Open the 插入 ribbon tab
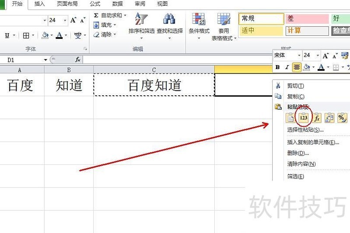350x233 pixels. pos(39,4)
